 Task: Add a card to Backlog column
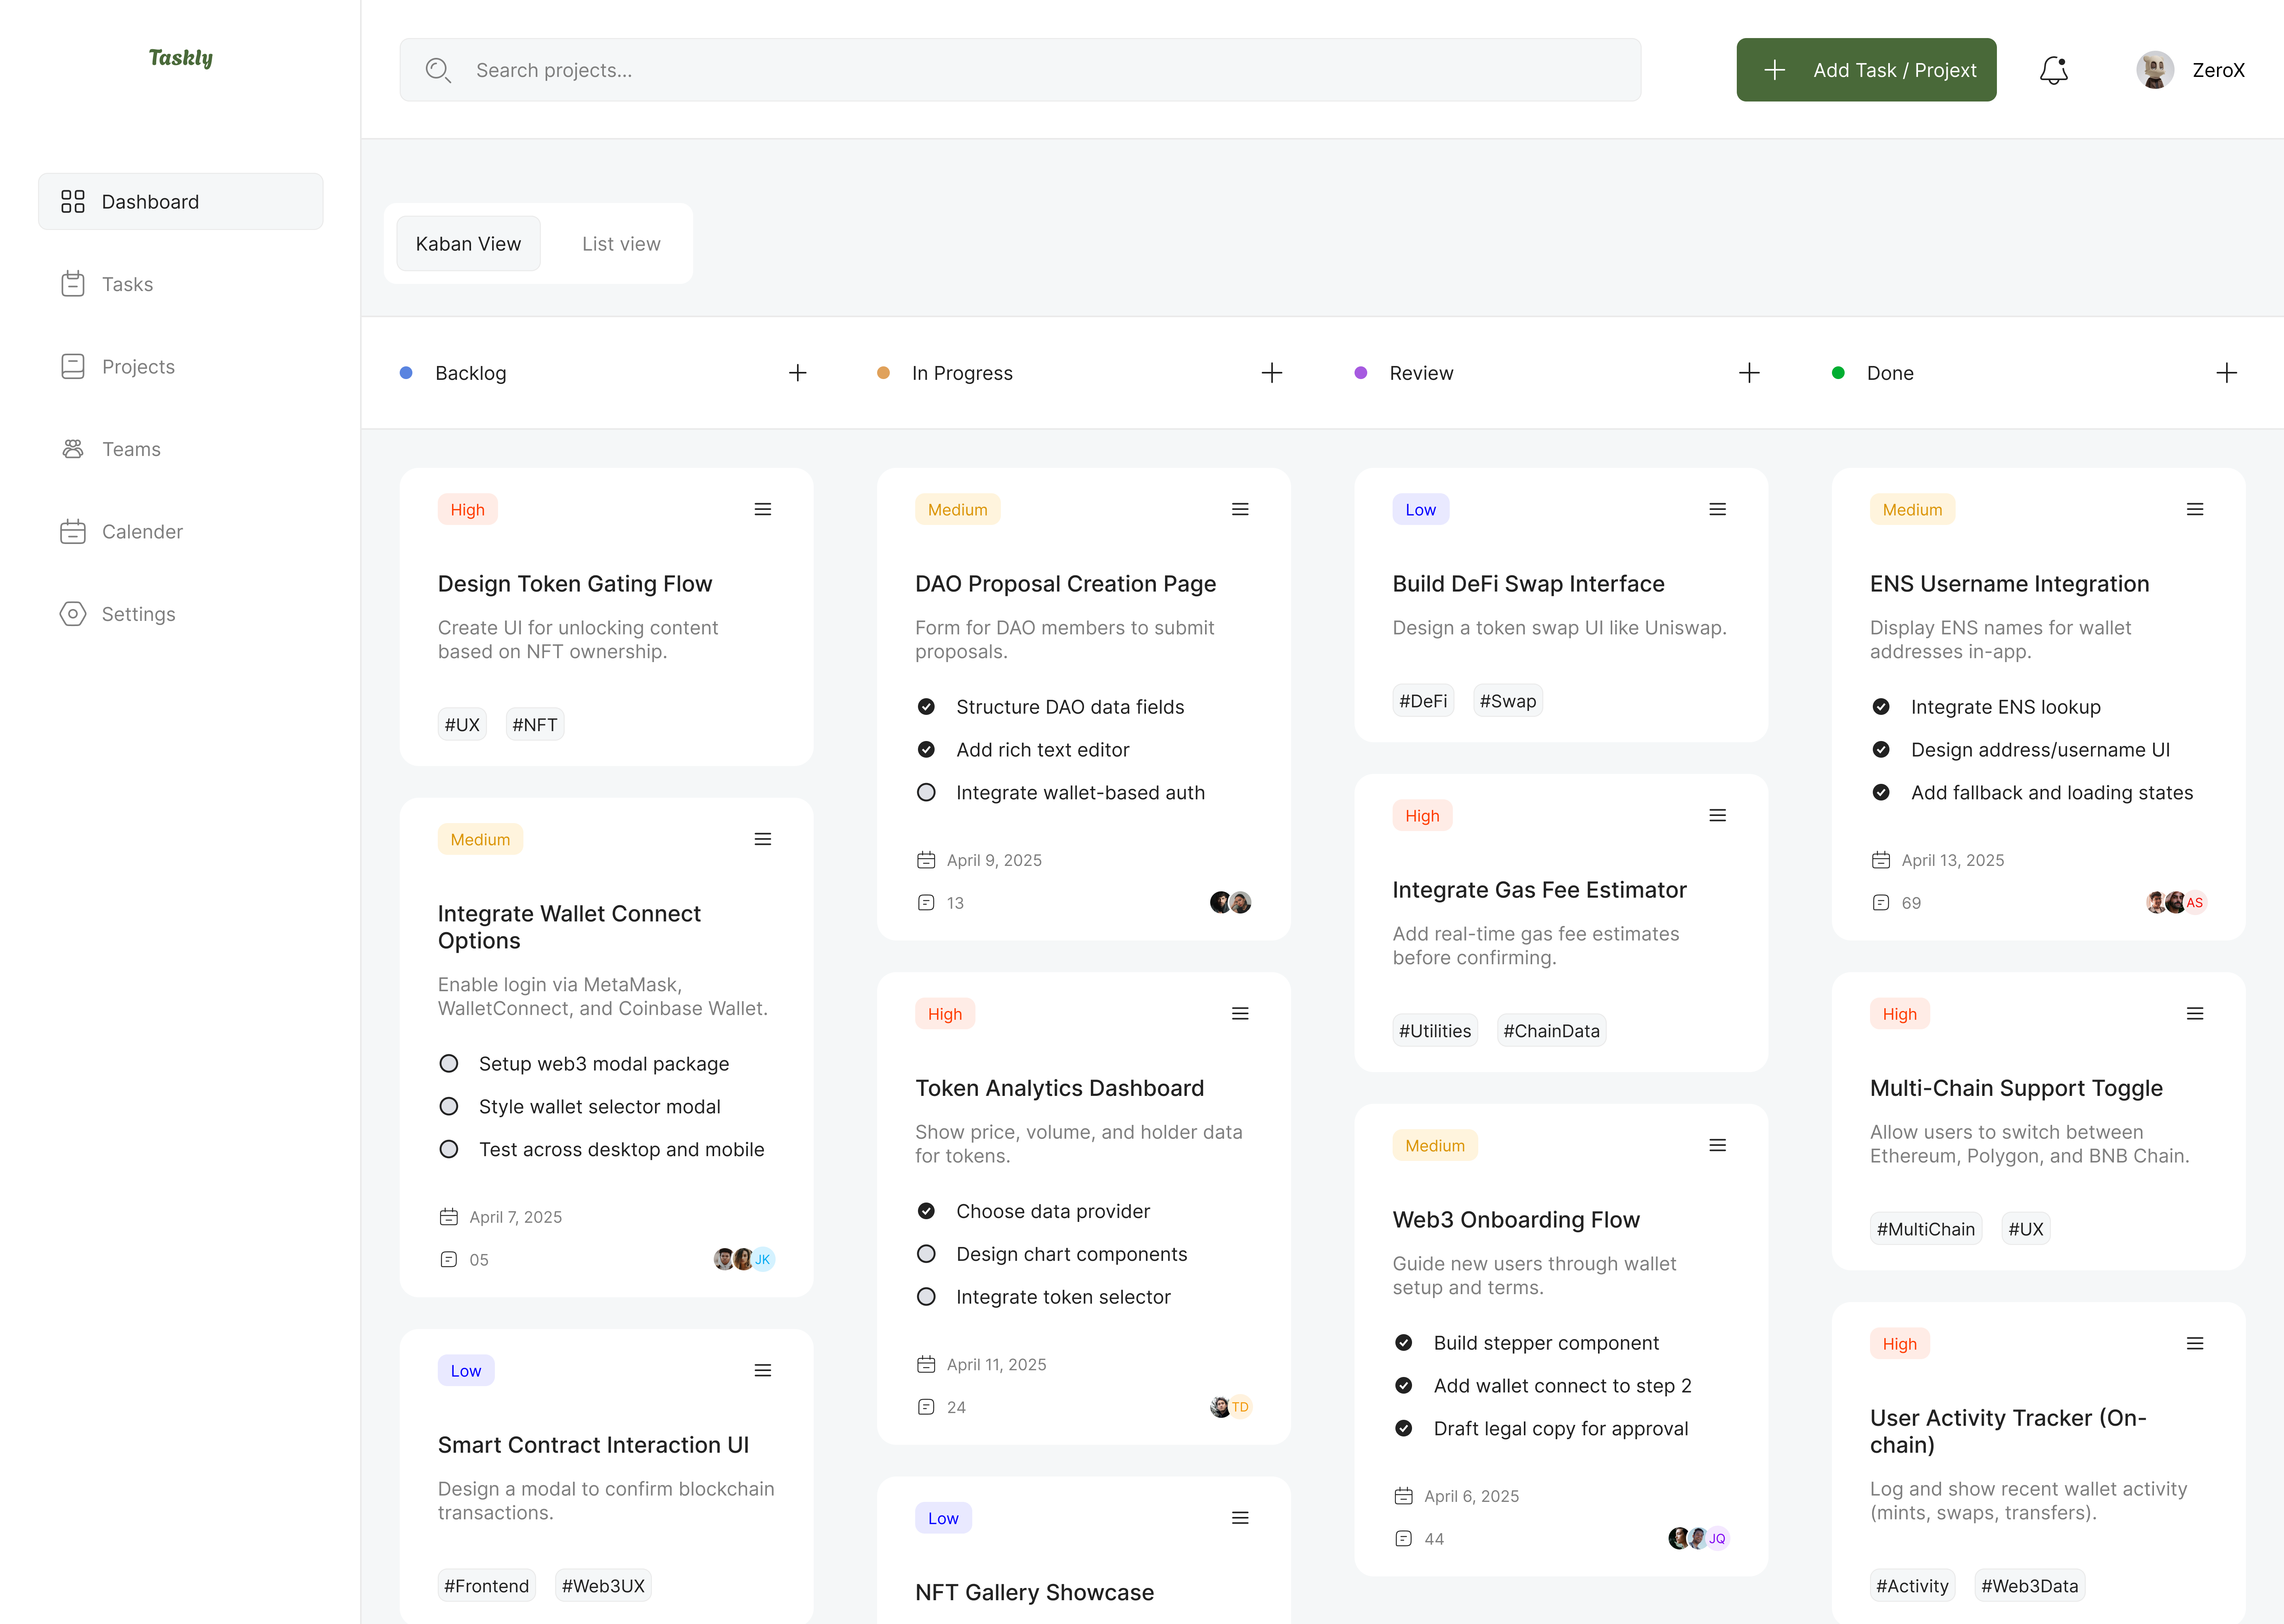pos(797,373)
